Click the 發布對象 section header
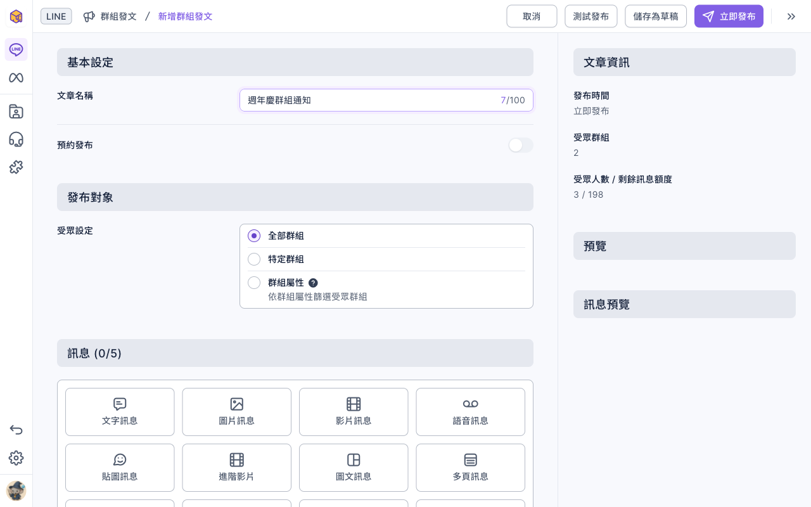Viewport: 811px width, 507px height. click(x=295, y=197)
